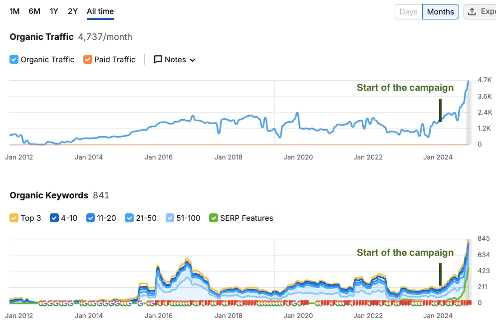Image resolution: width=496 pixels, height=324 pixels.
Task: Click Jan 2022 on keywords chart axis
Action: point(368,316)
